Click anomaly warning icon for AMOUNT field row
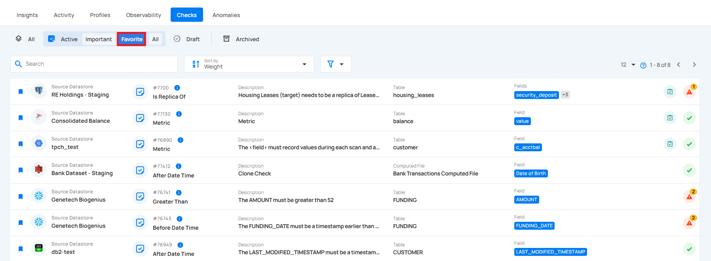 689,197
